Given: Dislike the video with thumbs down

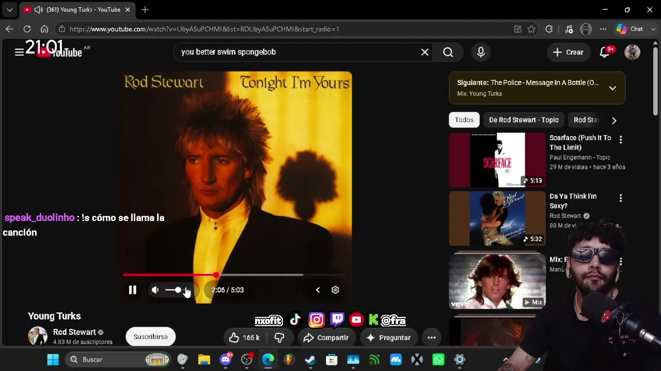Looking at the screenshot, I should (279, 338).
